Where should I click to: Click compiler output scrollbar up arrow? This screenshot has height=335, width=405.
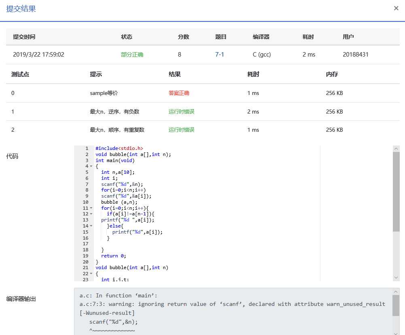coord(396,292)
